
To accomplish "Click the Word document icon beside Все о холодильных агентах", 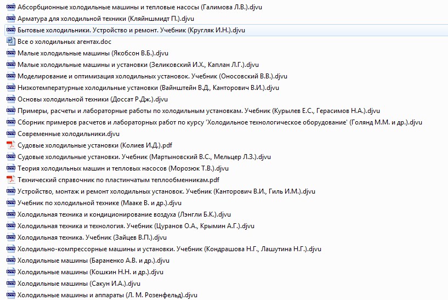I will click(x=11, y=42).
